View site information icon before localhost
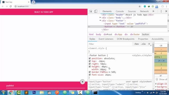 tap(16, 6)
